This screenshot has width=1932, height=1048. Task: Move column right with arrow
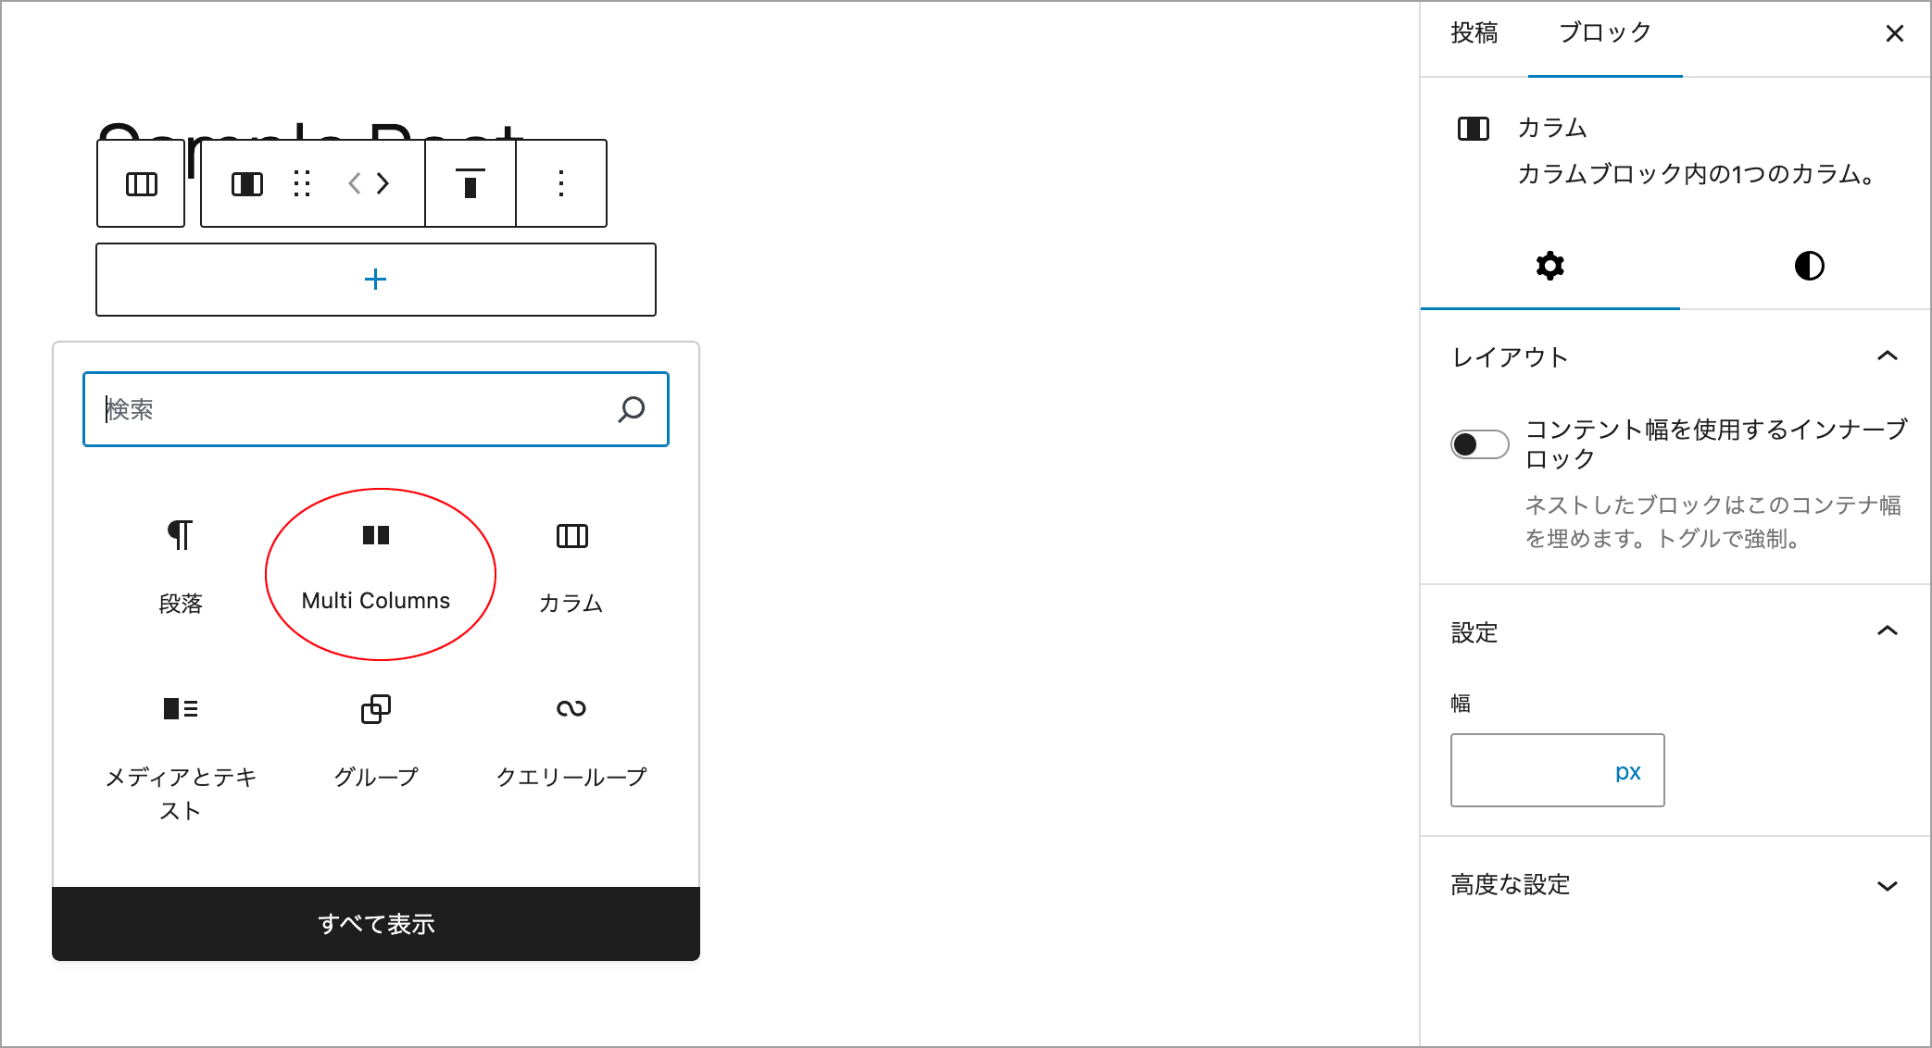tap(383, 183)
